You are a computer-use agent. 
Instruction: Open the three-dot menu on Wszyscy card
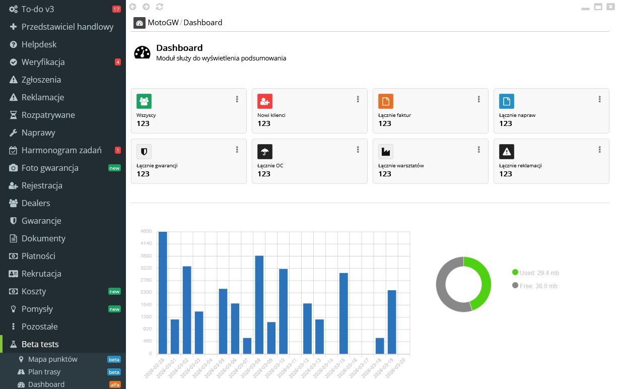coord(237,99)
